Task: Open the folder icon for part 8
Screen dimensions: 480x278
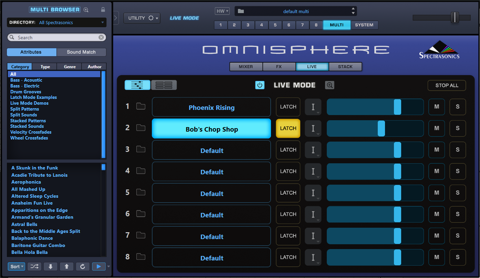Action: pos(141,257)
